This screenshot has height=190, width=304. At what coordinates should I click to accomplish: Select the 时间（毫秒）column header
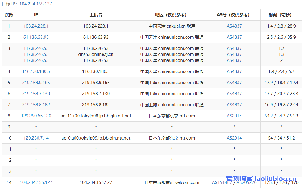coord(281,15)
